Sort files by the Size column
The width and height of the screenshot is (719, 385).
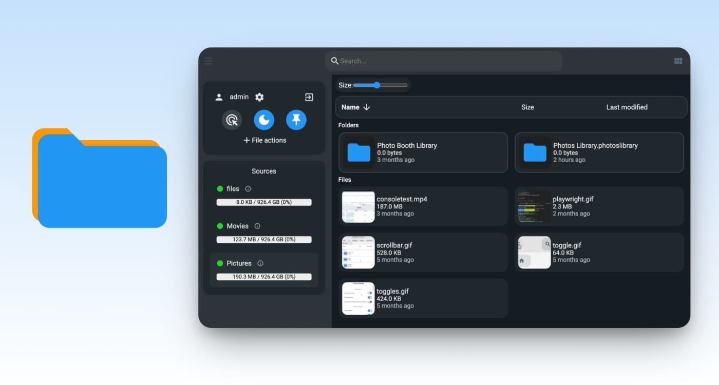[527, 107]
